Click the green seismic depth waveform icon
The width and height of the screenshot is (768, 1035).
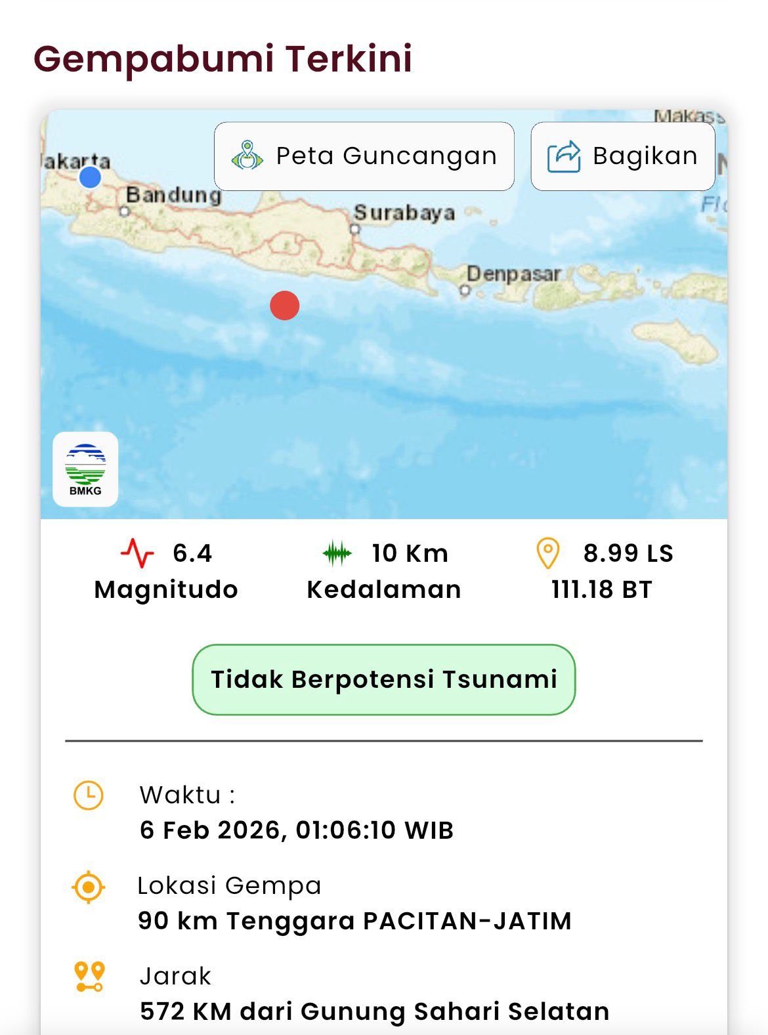coord(337,553)
